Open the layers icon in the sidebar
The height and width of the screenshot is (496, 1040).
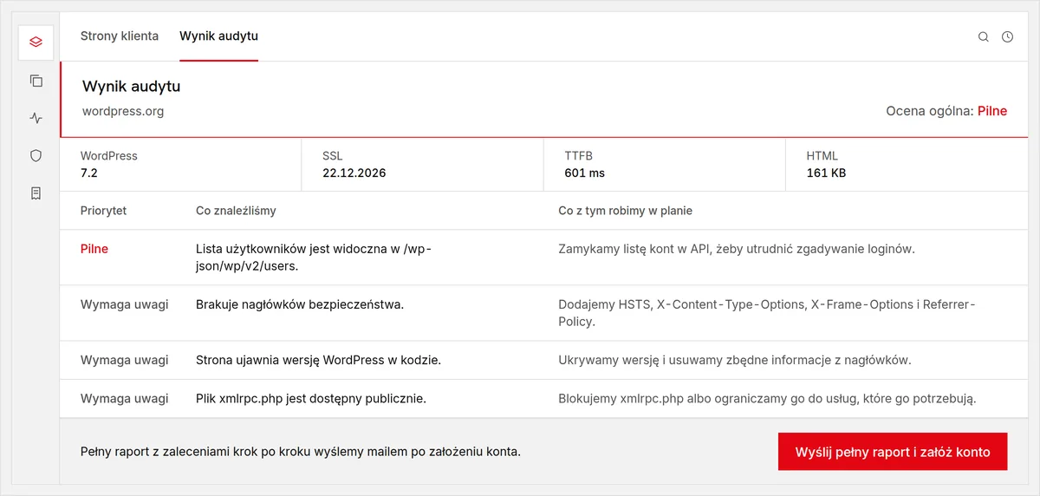(36, 42)
